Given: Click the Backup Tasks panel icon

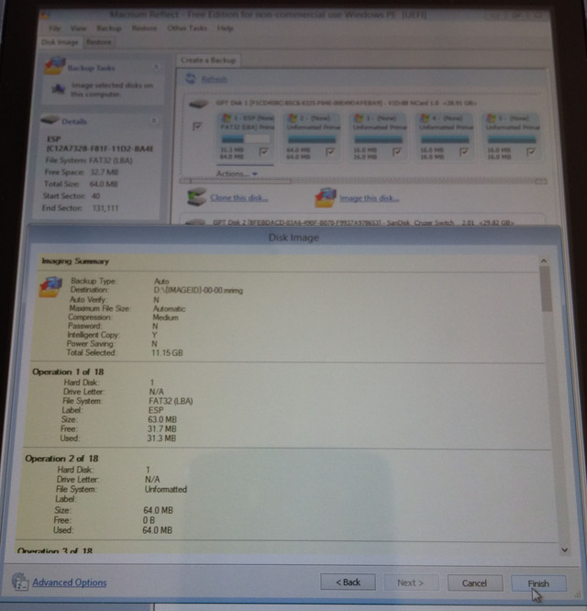Looking at the screenshot, I should point(54,65).
